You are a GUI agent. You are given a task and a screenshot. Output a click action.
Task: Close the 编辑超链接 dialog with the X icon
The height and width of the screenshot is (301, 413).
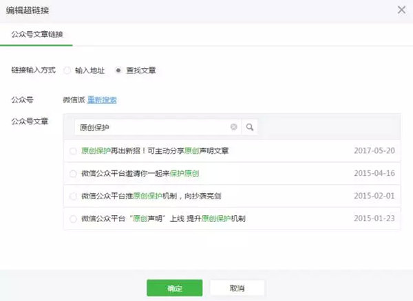[x=401, y=10]
